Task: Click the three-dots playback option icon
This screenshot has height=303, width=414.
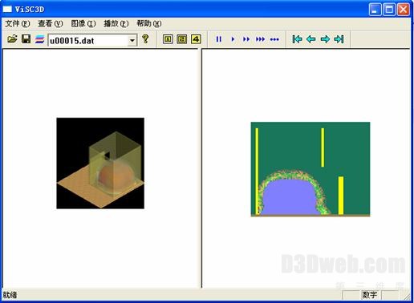Action: click(x=274, y=39)
